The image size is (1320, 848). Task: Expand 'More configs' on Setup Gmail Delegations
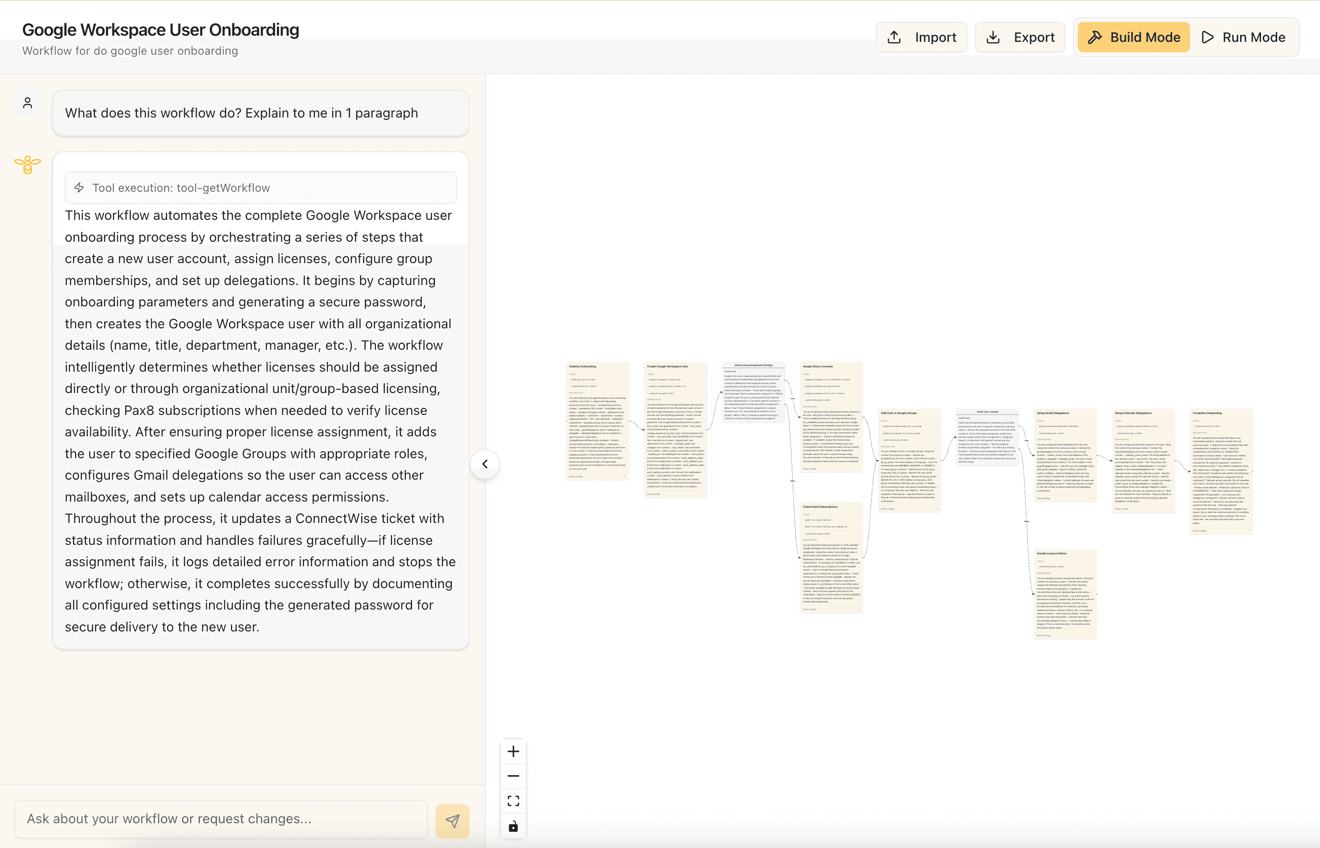pyautogui.click(x=1065, y=498)
